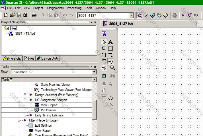Close the Project Navigator panel
203x136 pixels.
point(95,22)
